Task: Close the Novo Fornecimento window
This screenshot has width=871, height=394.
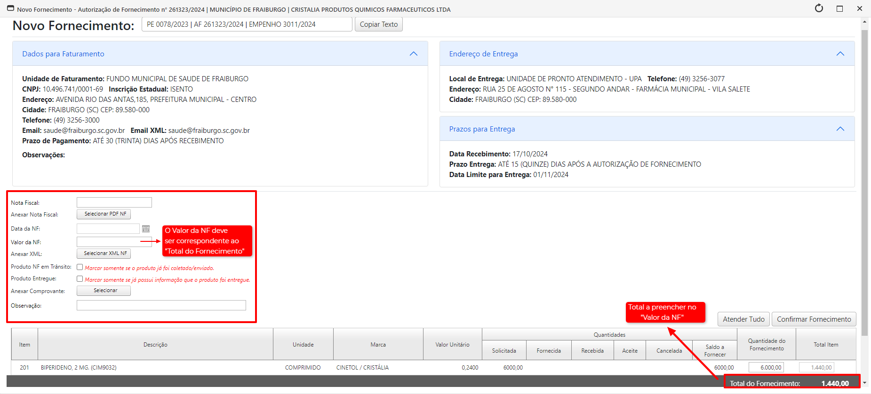Action: (859, 8)
